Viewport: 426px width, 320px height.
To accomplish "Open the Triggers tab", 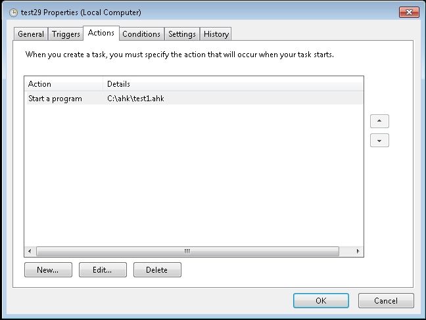I will pyautogui.click(x=66, y=34).
